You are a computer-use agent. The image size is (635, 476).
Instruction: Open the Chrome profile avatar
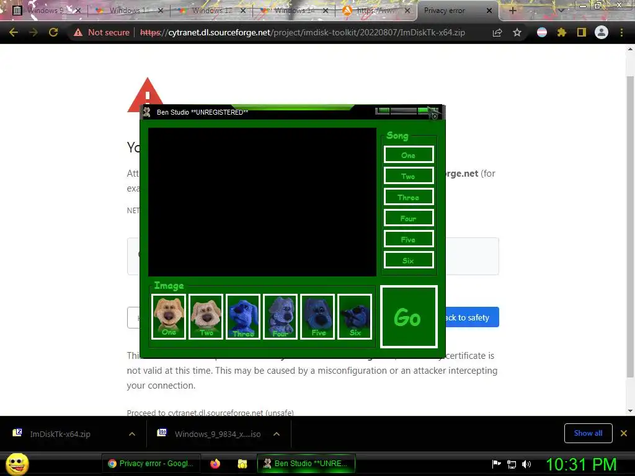(x=602, y=32)
